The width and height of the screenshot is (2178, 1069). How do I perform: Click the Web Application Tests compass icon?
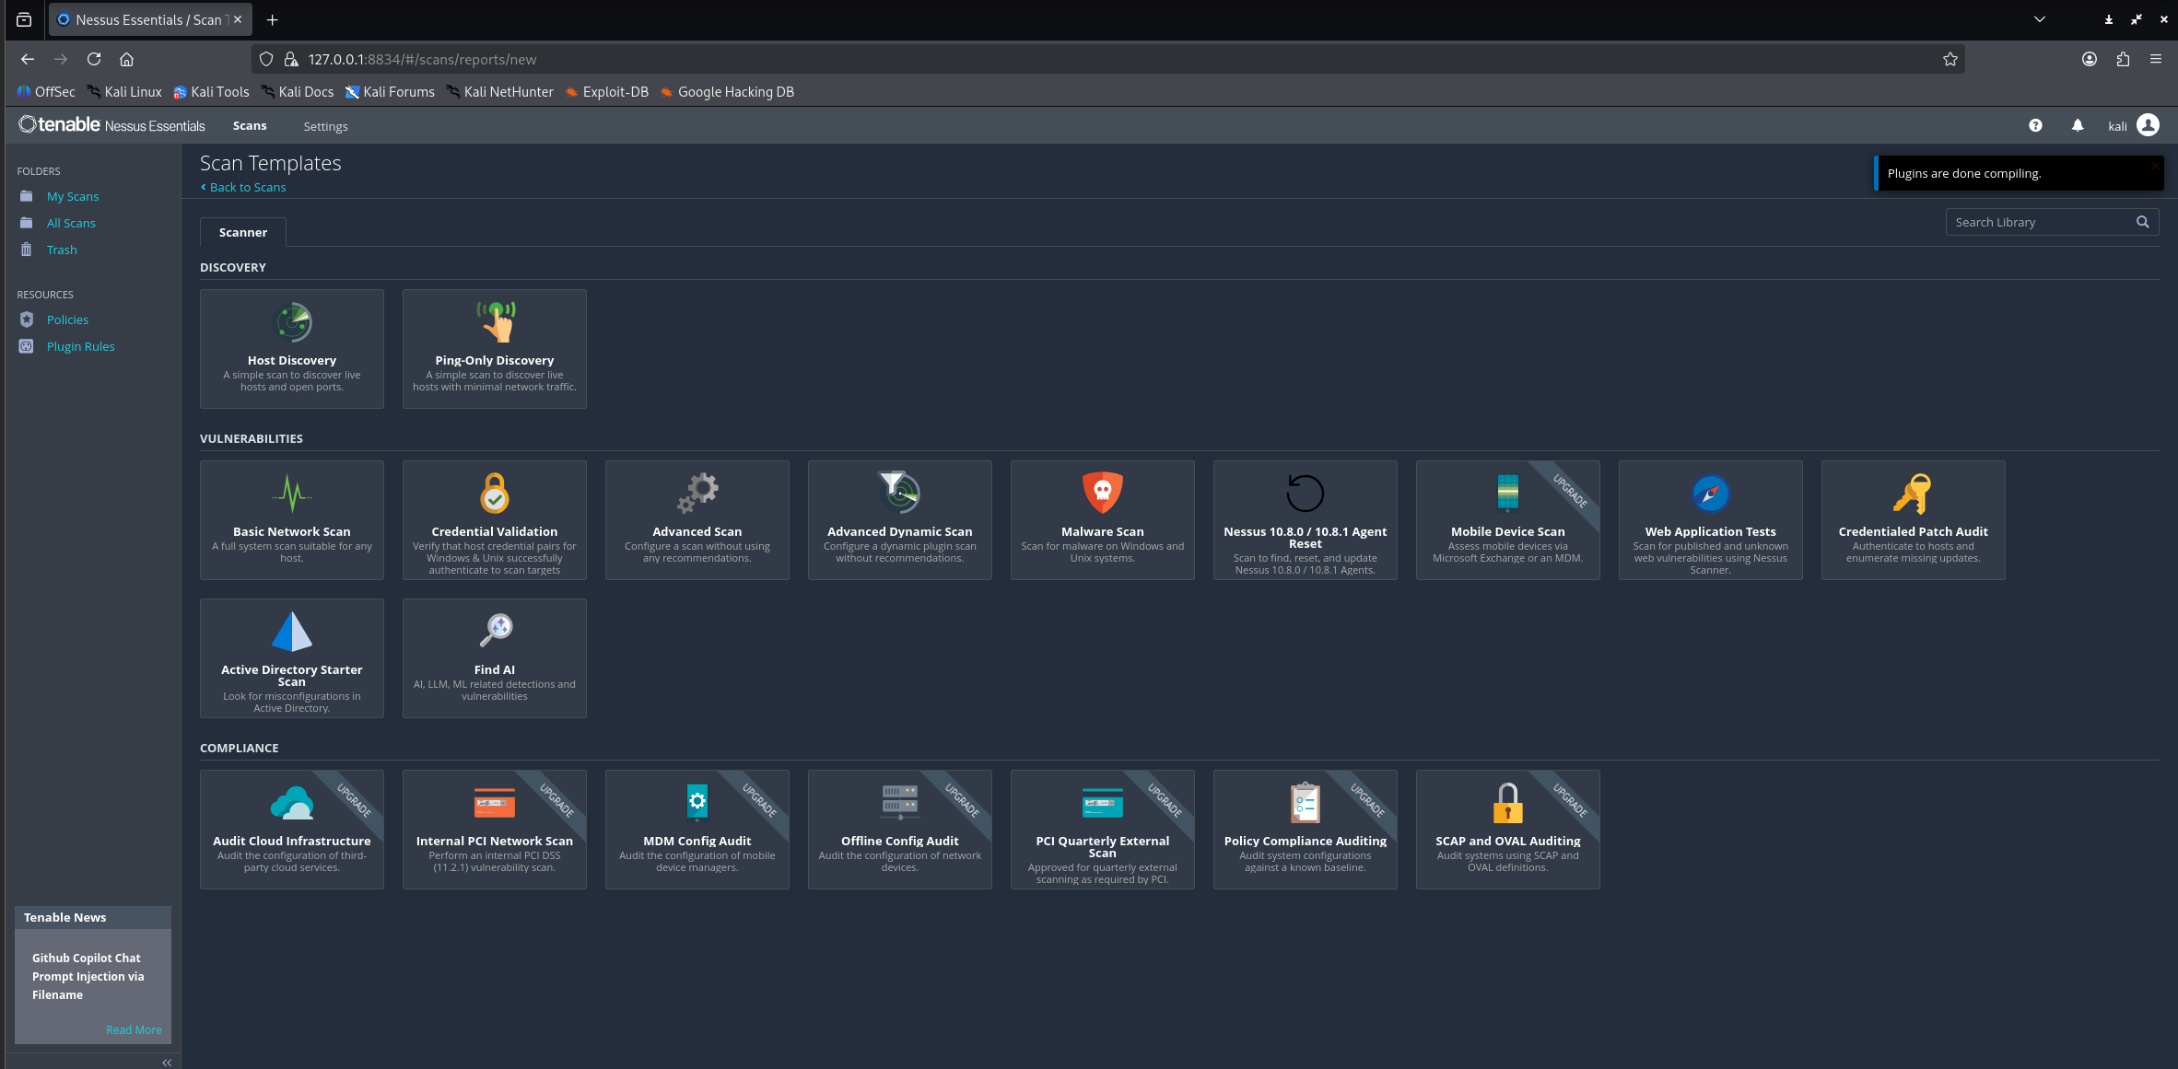(1711, 494)
